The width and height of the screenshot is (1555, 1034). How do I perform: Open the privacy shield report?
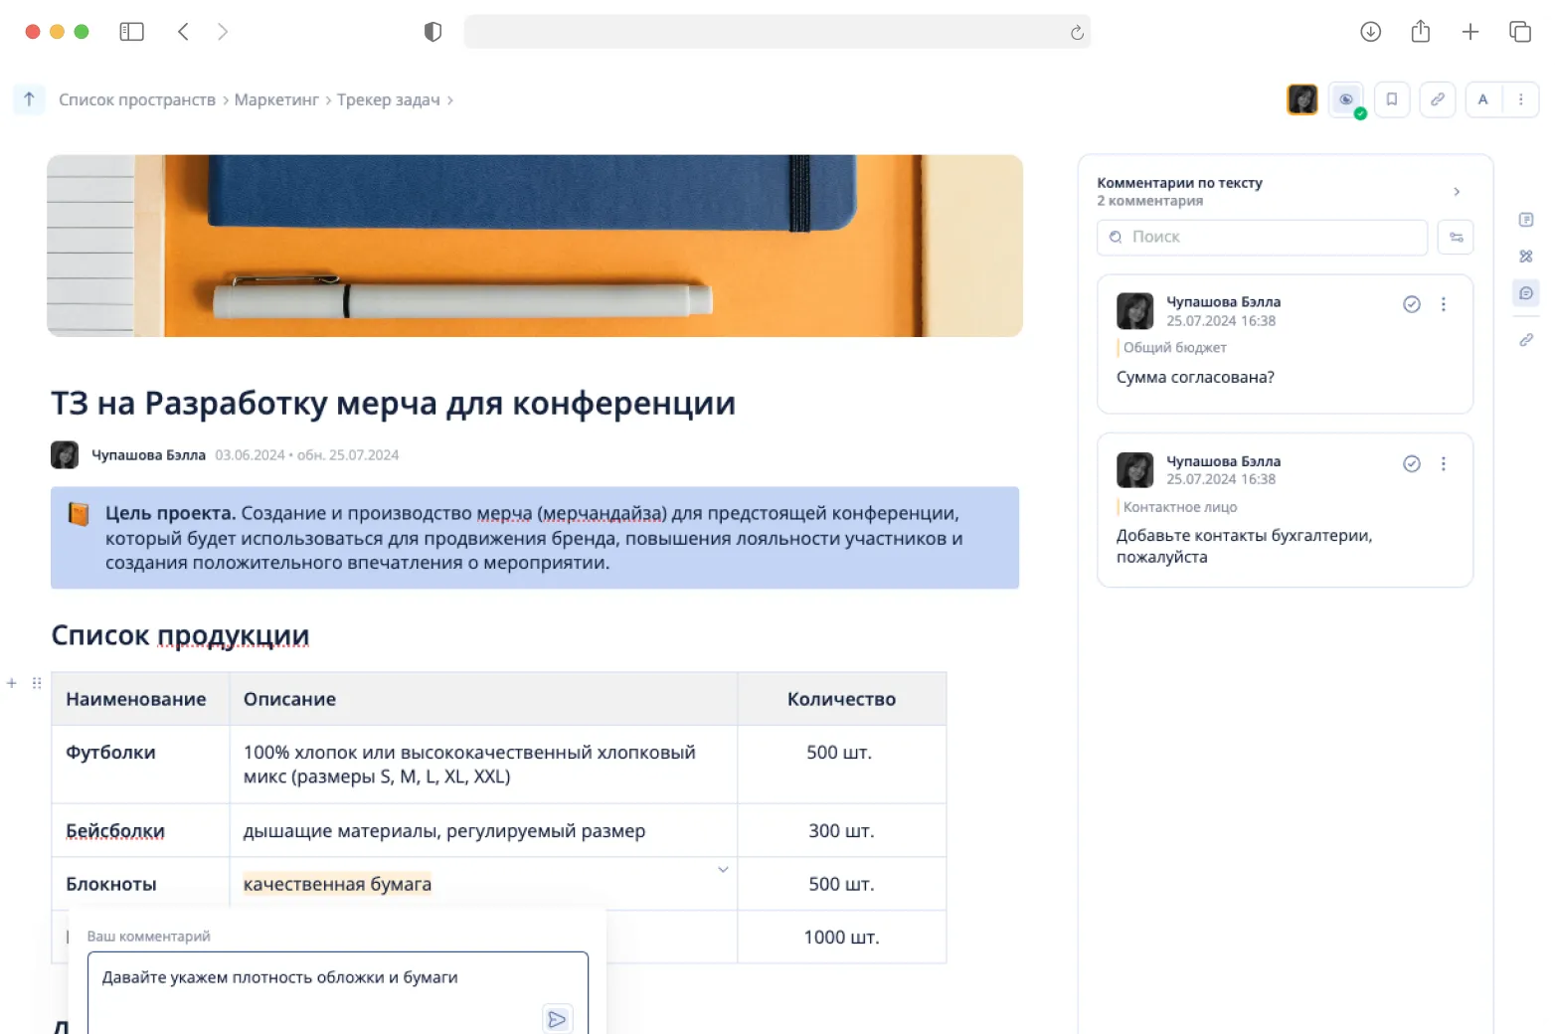click(x=432, y=32)
